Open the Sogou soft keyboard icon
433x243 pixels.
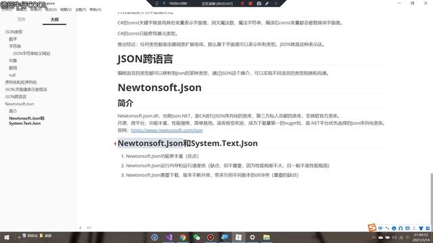tap(407, 228)
